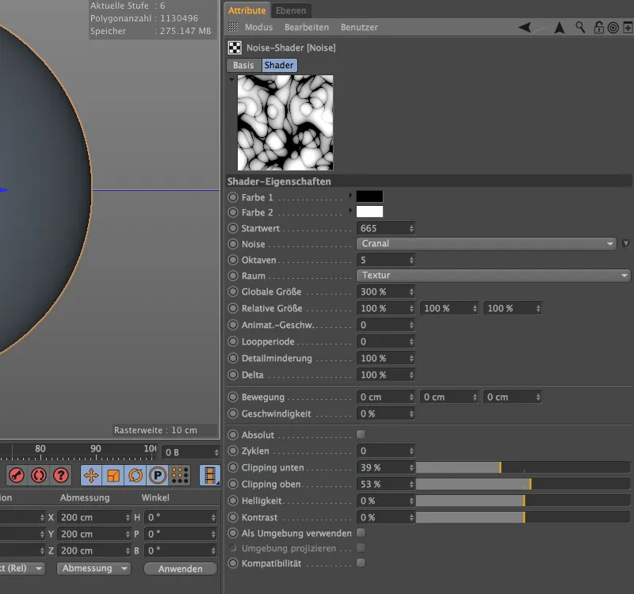
Task: Click the Noise-Shader checkerboard icon
Action: point(235,48)
